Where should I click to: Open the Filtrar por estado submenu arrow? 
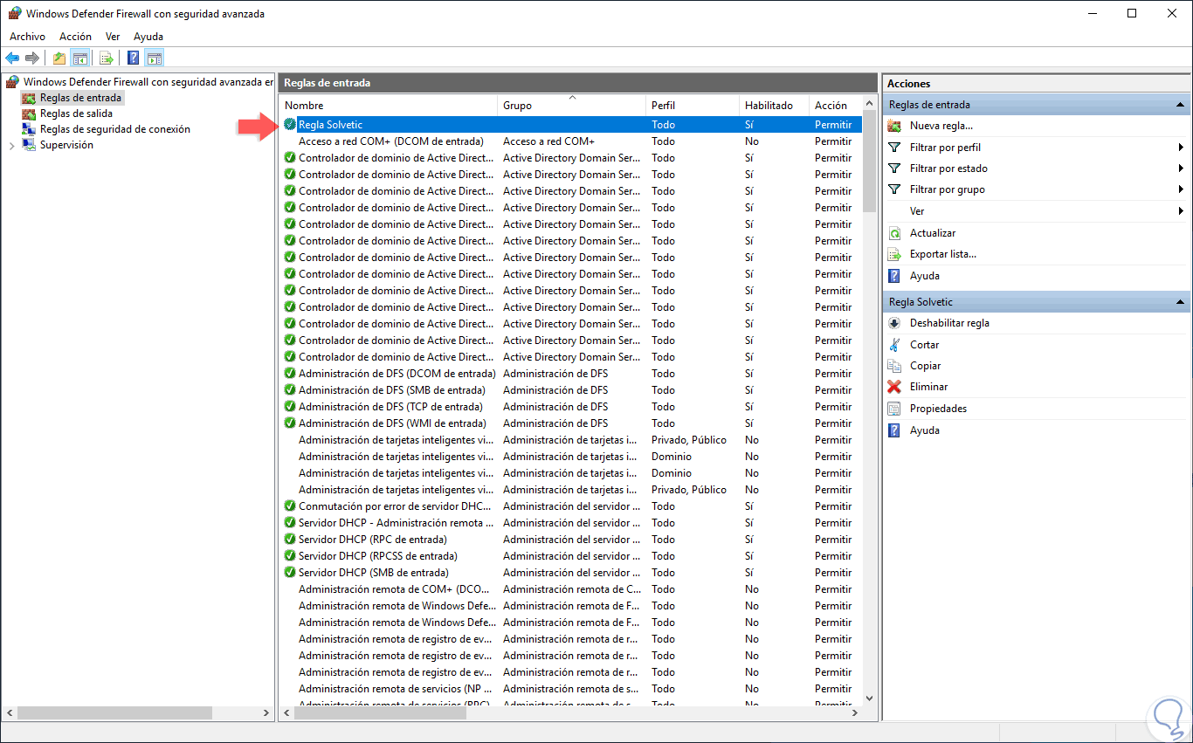[1181, 169]
